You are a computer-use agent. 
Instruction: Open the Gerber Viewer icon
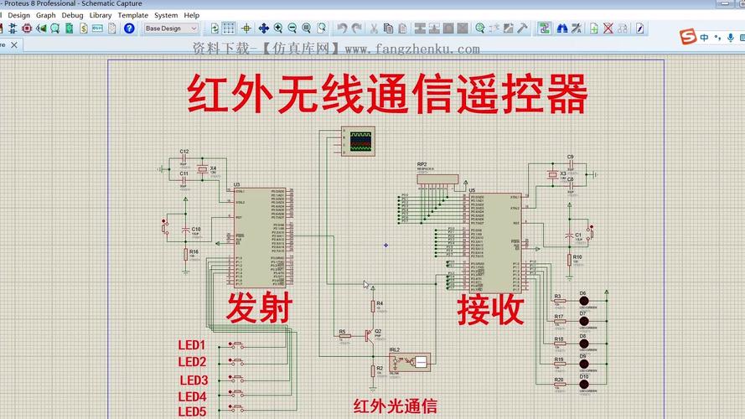pos(55,28)
